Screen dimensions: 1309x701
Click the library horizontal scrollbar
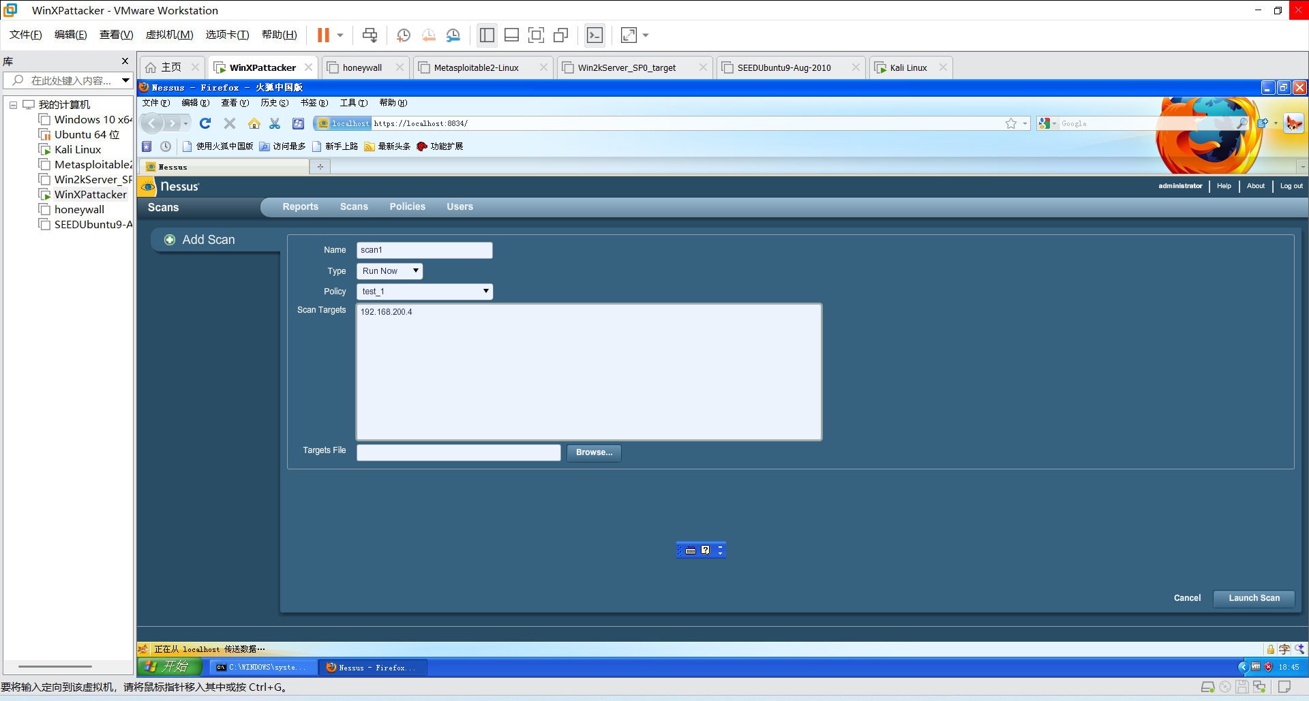(55, 666)
